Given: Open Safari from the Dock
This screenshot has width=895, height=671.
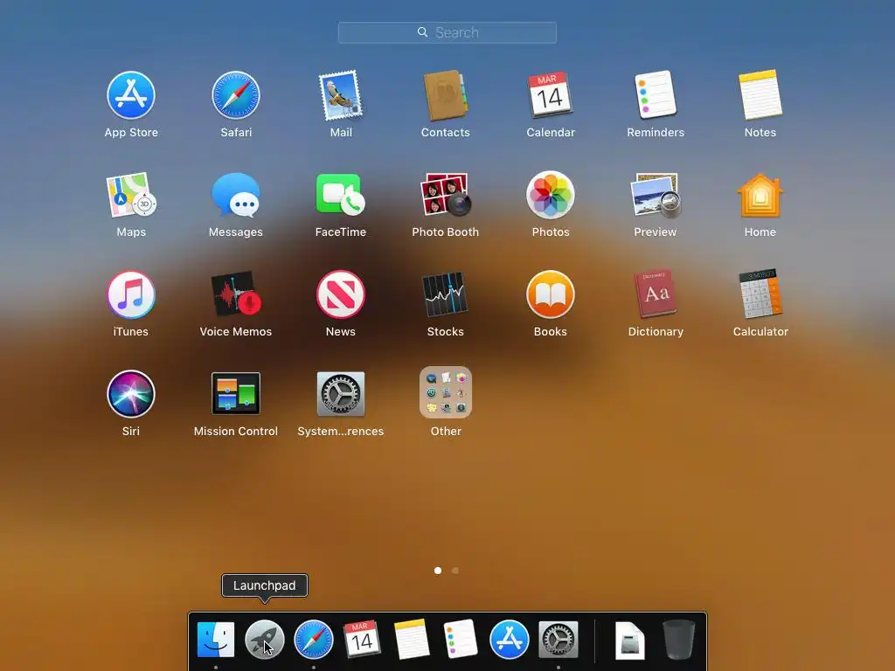Looking at the screenshot, I should point(314,639).
